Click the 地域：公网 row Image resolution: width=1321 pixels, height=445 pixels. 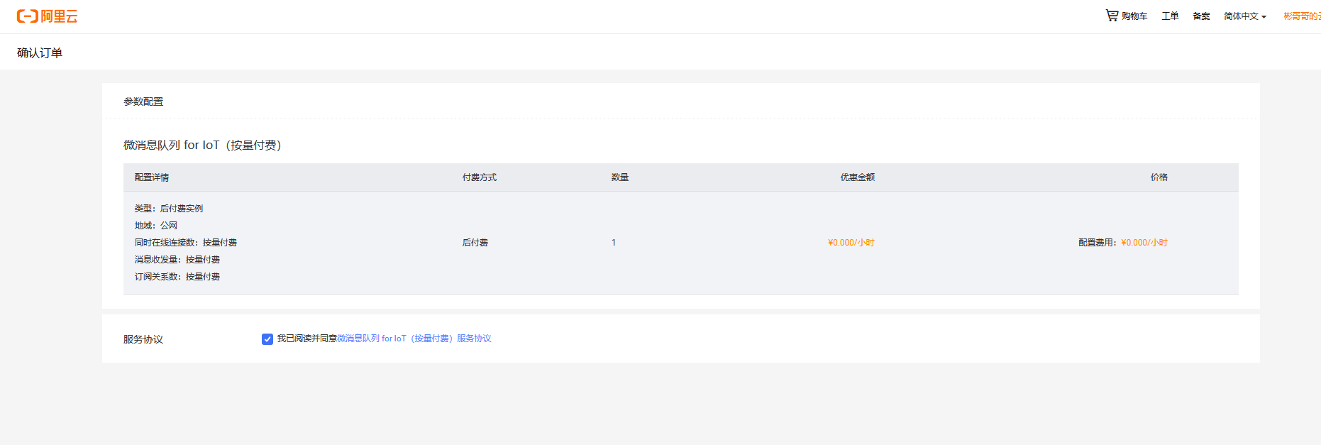(x=156, y=226)
